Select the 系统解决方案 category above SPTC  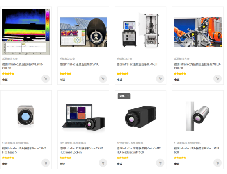coord(67,59)
